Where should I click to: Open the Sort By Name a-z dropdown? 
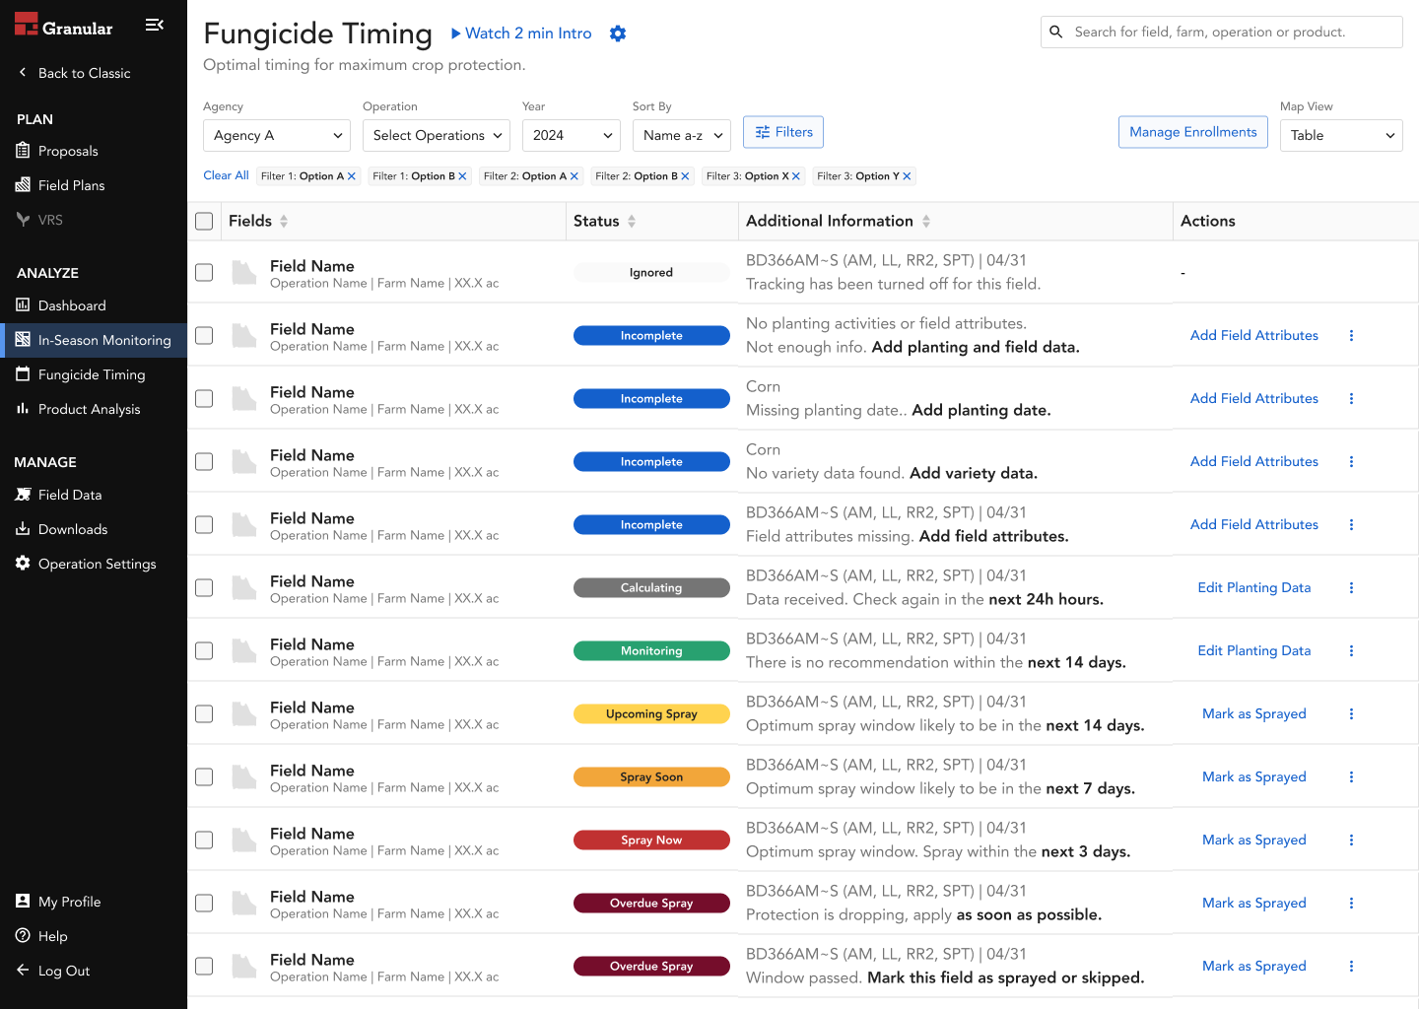[x=682, y=136]
